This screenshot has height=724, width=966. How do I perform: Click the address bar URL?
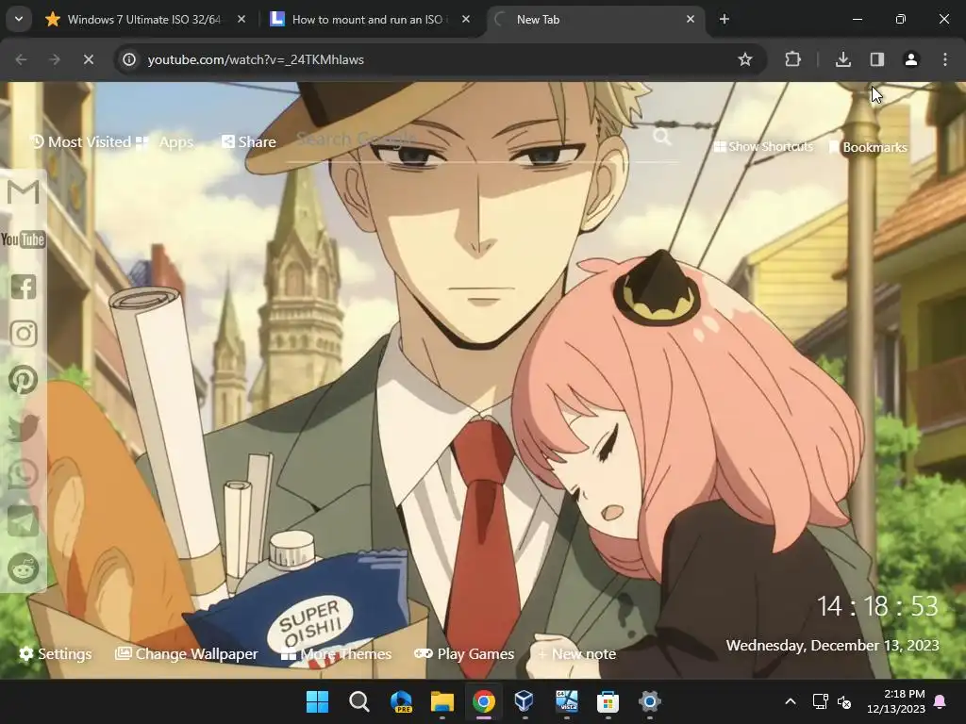[x=256, y=59]
